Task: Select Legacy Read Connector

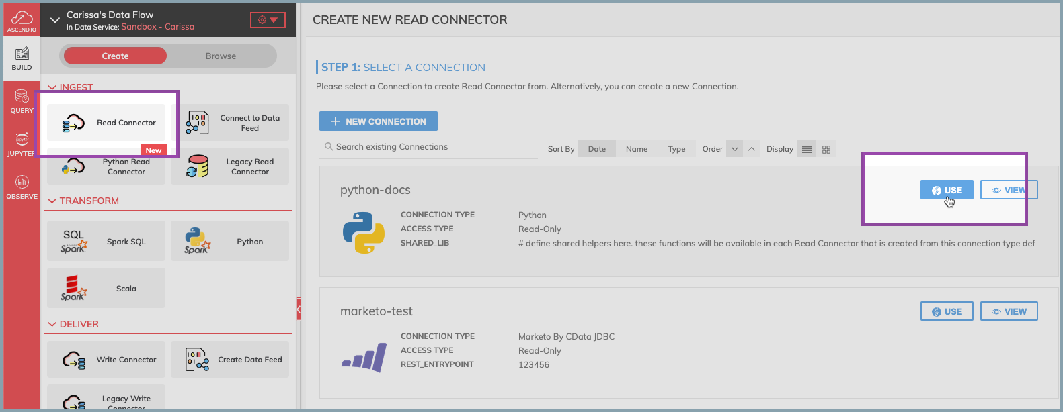Action: 230,166
